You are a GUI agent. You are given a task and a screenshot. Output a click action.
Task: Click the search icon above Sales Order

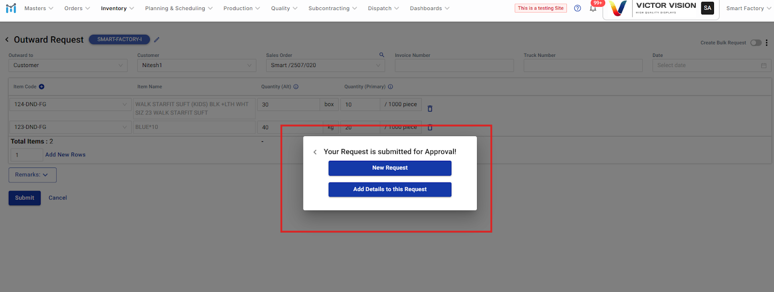point(382,55)
